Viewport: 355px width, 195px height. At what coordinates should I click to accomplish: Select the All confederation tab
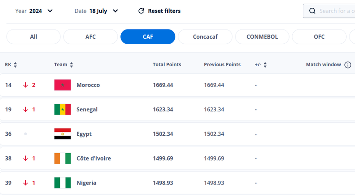coord(34,37)
